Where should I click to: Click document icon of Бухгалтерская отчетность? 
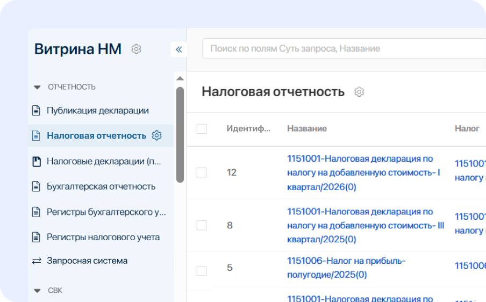click(x=36, y=186)
